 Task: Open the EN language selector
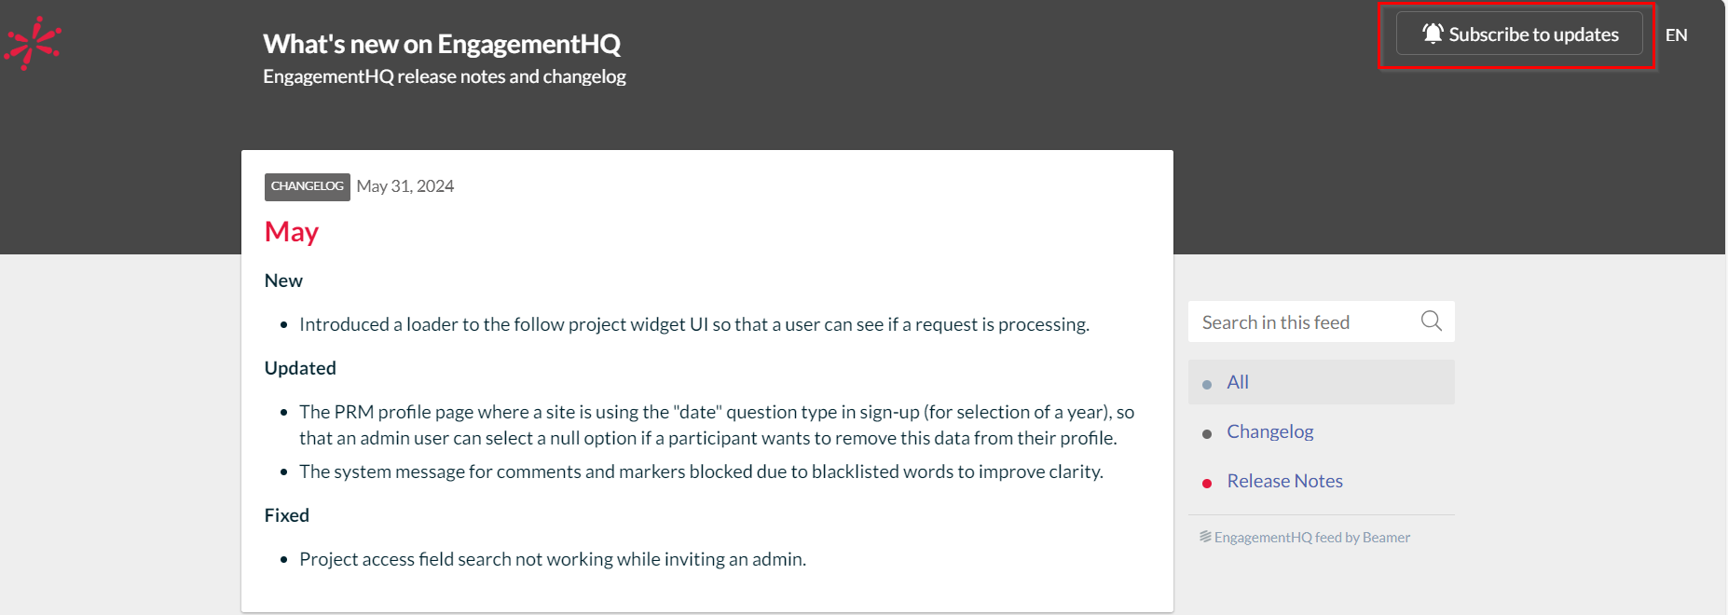point(1677,34)
